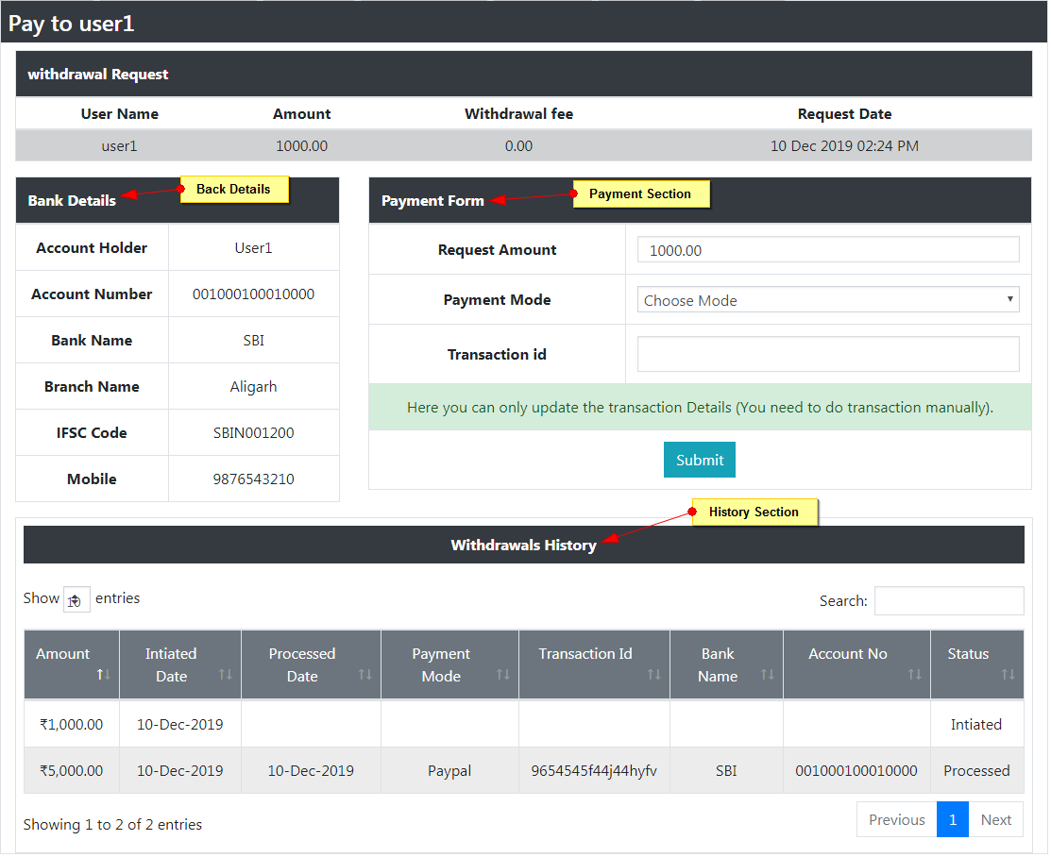
Task: Click the Submit button
Action: 699,460
